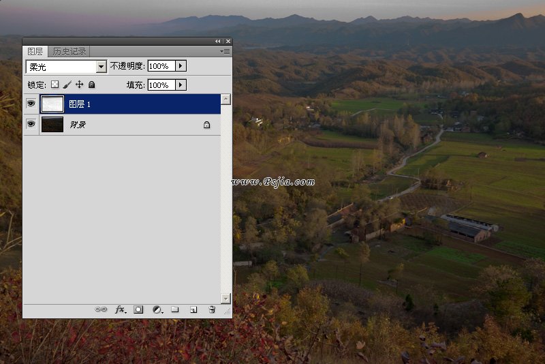545x364 pixels.
Task: Add a layer mask
Action: point(138,309)
